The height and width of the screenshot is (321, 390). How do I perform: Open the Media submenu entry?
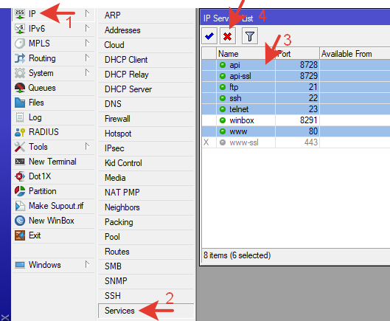point(146,178)
